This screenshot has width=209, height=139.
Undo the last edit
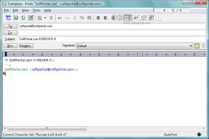tap(60, 18)
